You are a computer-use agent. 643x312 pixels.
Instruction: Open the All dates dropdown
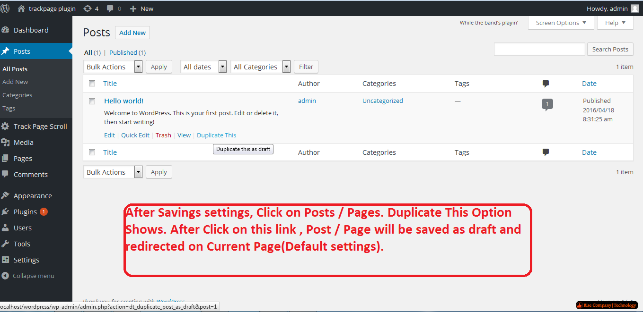(204, 67)
